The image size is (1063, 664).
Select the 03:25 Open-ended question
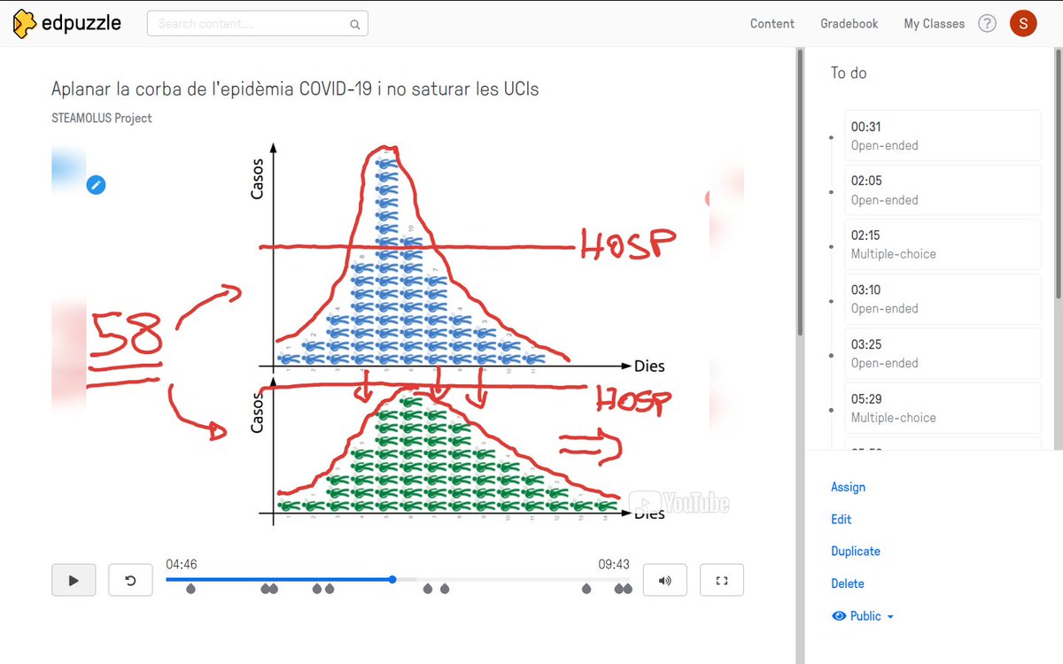click(x=943, y=353)
